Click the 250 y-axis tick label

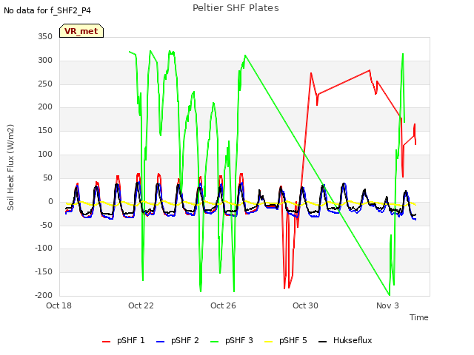[45, 84]
